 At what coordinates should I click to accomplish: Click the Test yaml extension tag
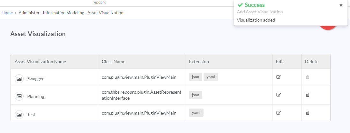[x=196, y=113]
